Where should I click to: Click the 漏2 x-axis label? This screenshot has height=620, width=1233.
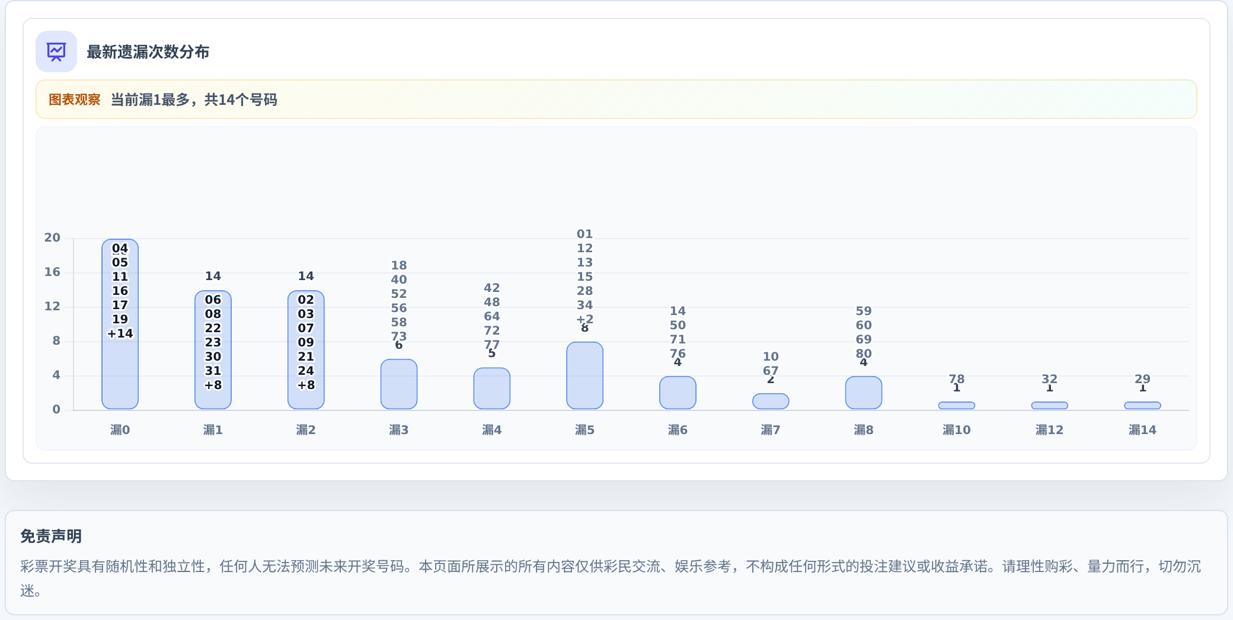click(306, 430)
